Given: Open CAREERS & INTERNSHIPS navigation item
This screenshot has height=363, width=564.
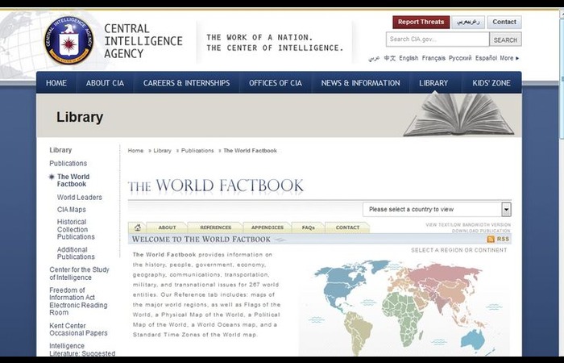Looking at the screenshot, I should (186, 83).
